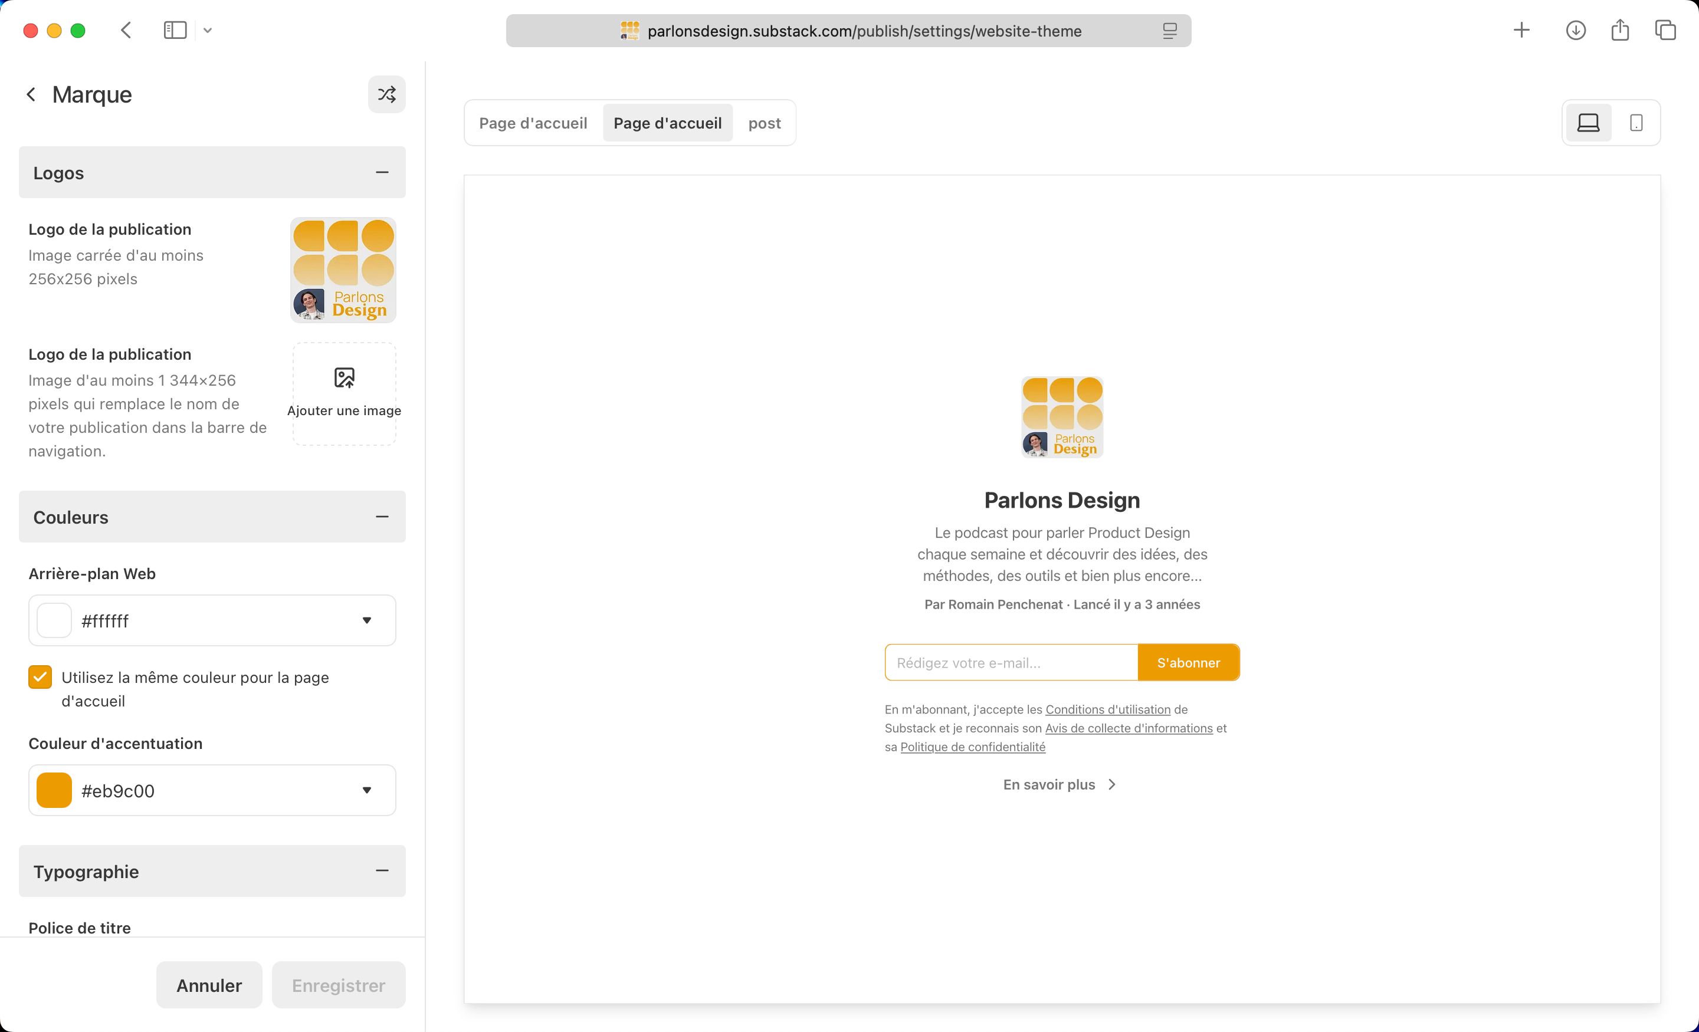Click the email input field in preview

click(1012, 662)
